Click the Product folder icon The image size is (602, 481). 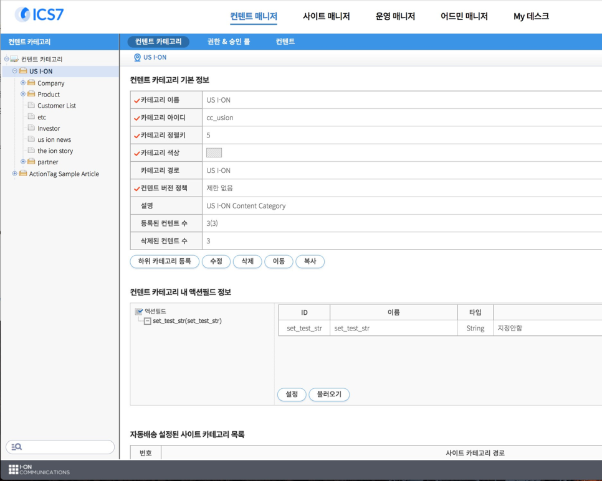click(31, 95)
